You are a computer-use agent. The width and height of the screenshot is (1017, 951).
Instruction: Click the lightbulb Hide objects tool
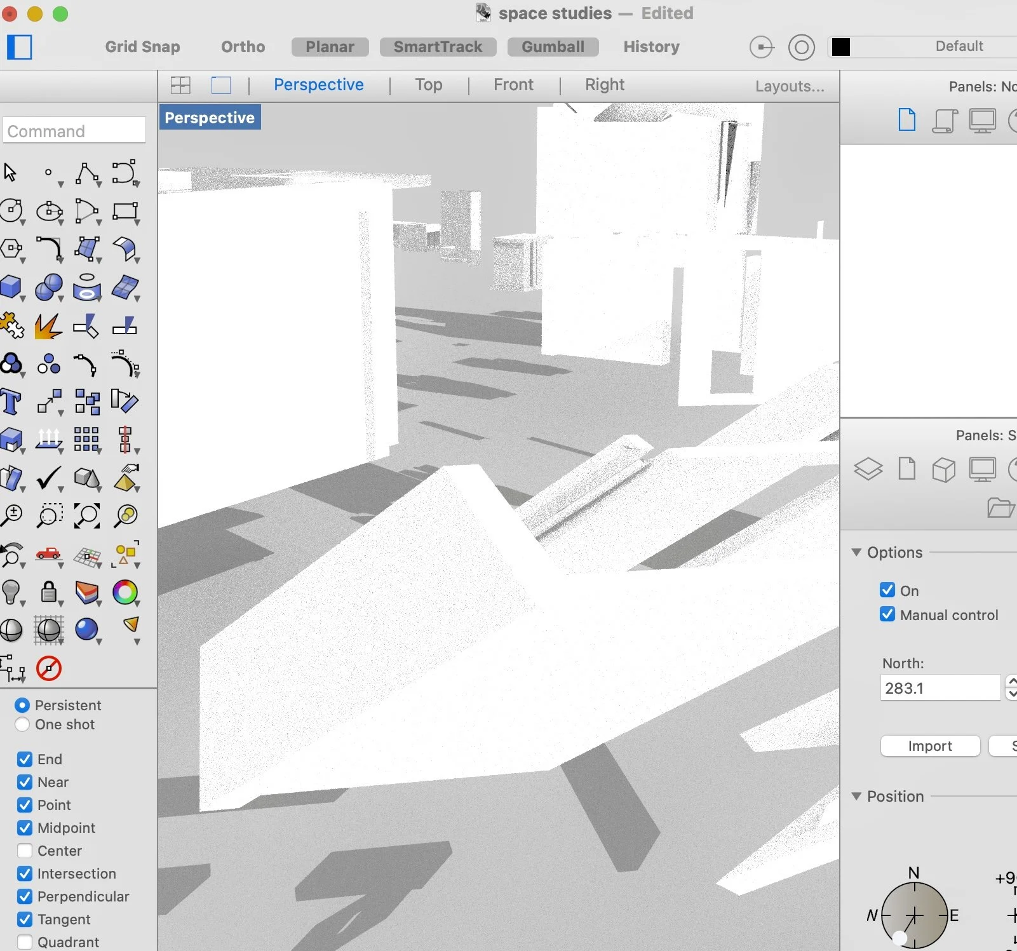pos(11,593)
